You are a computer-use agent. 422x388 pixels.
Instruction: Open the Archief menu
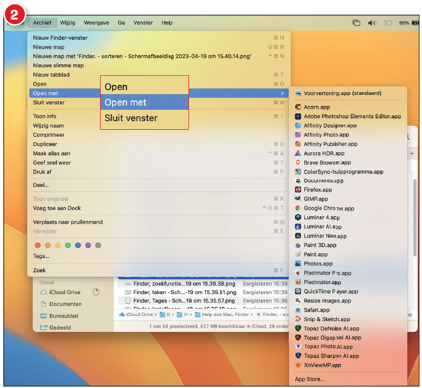[x=42, y=23]
